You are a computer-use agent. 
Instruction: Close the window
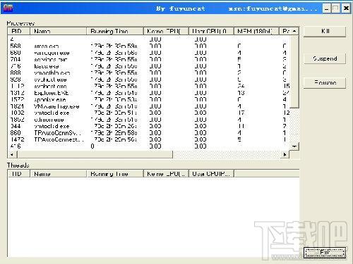click(x=346, y=8)
